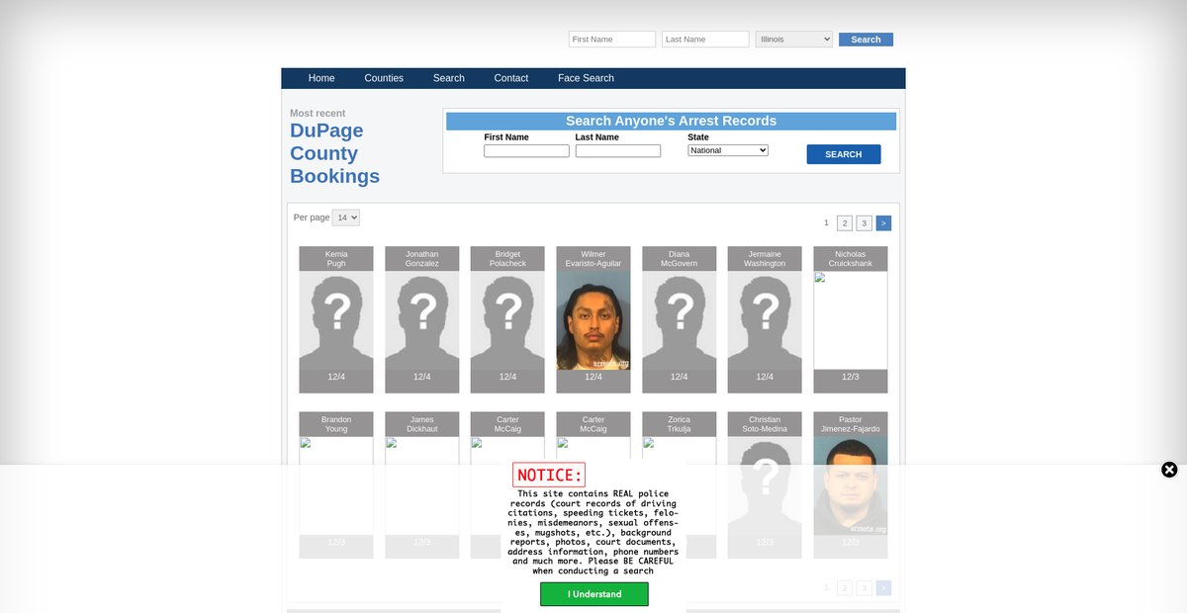The height and width of the screenshot is (613, 1187).
Task: Go to page 3 in top pagination
Action: coord(864,223)
